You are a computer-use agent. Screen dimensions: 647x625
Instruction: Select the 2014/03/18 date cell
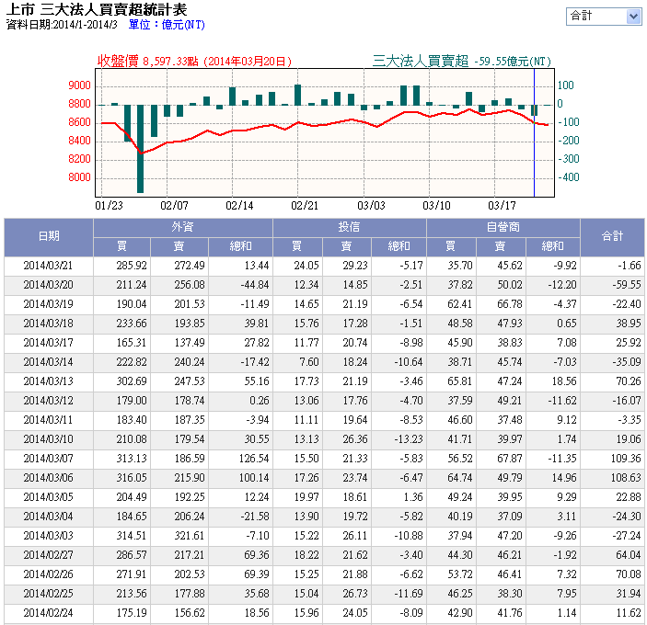pyautogui.click(x=48, y=324)
